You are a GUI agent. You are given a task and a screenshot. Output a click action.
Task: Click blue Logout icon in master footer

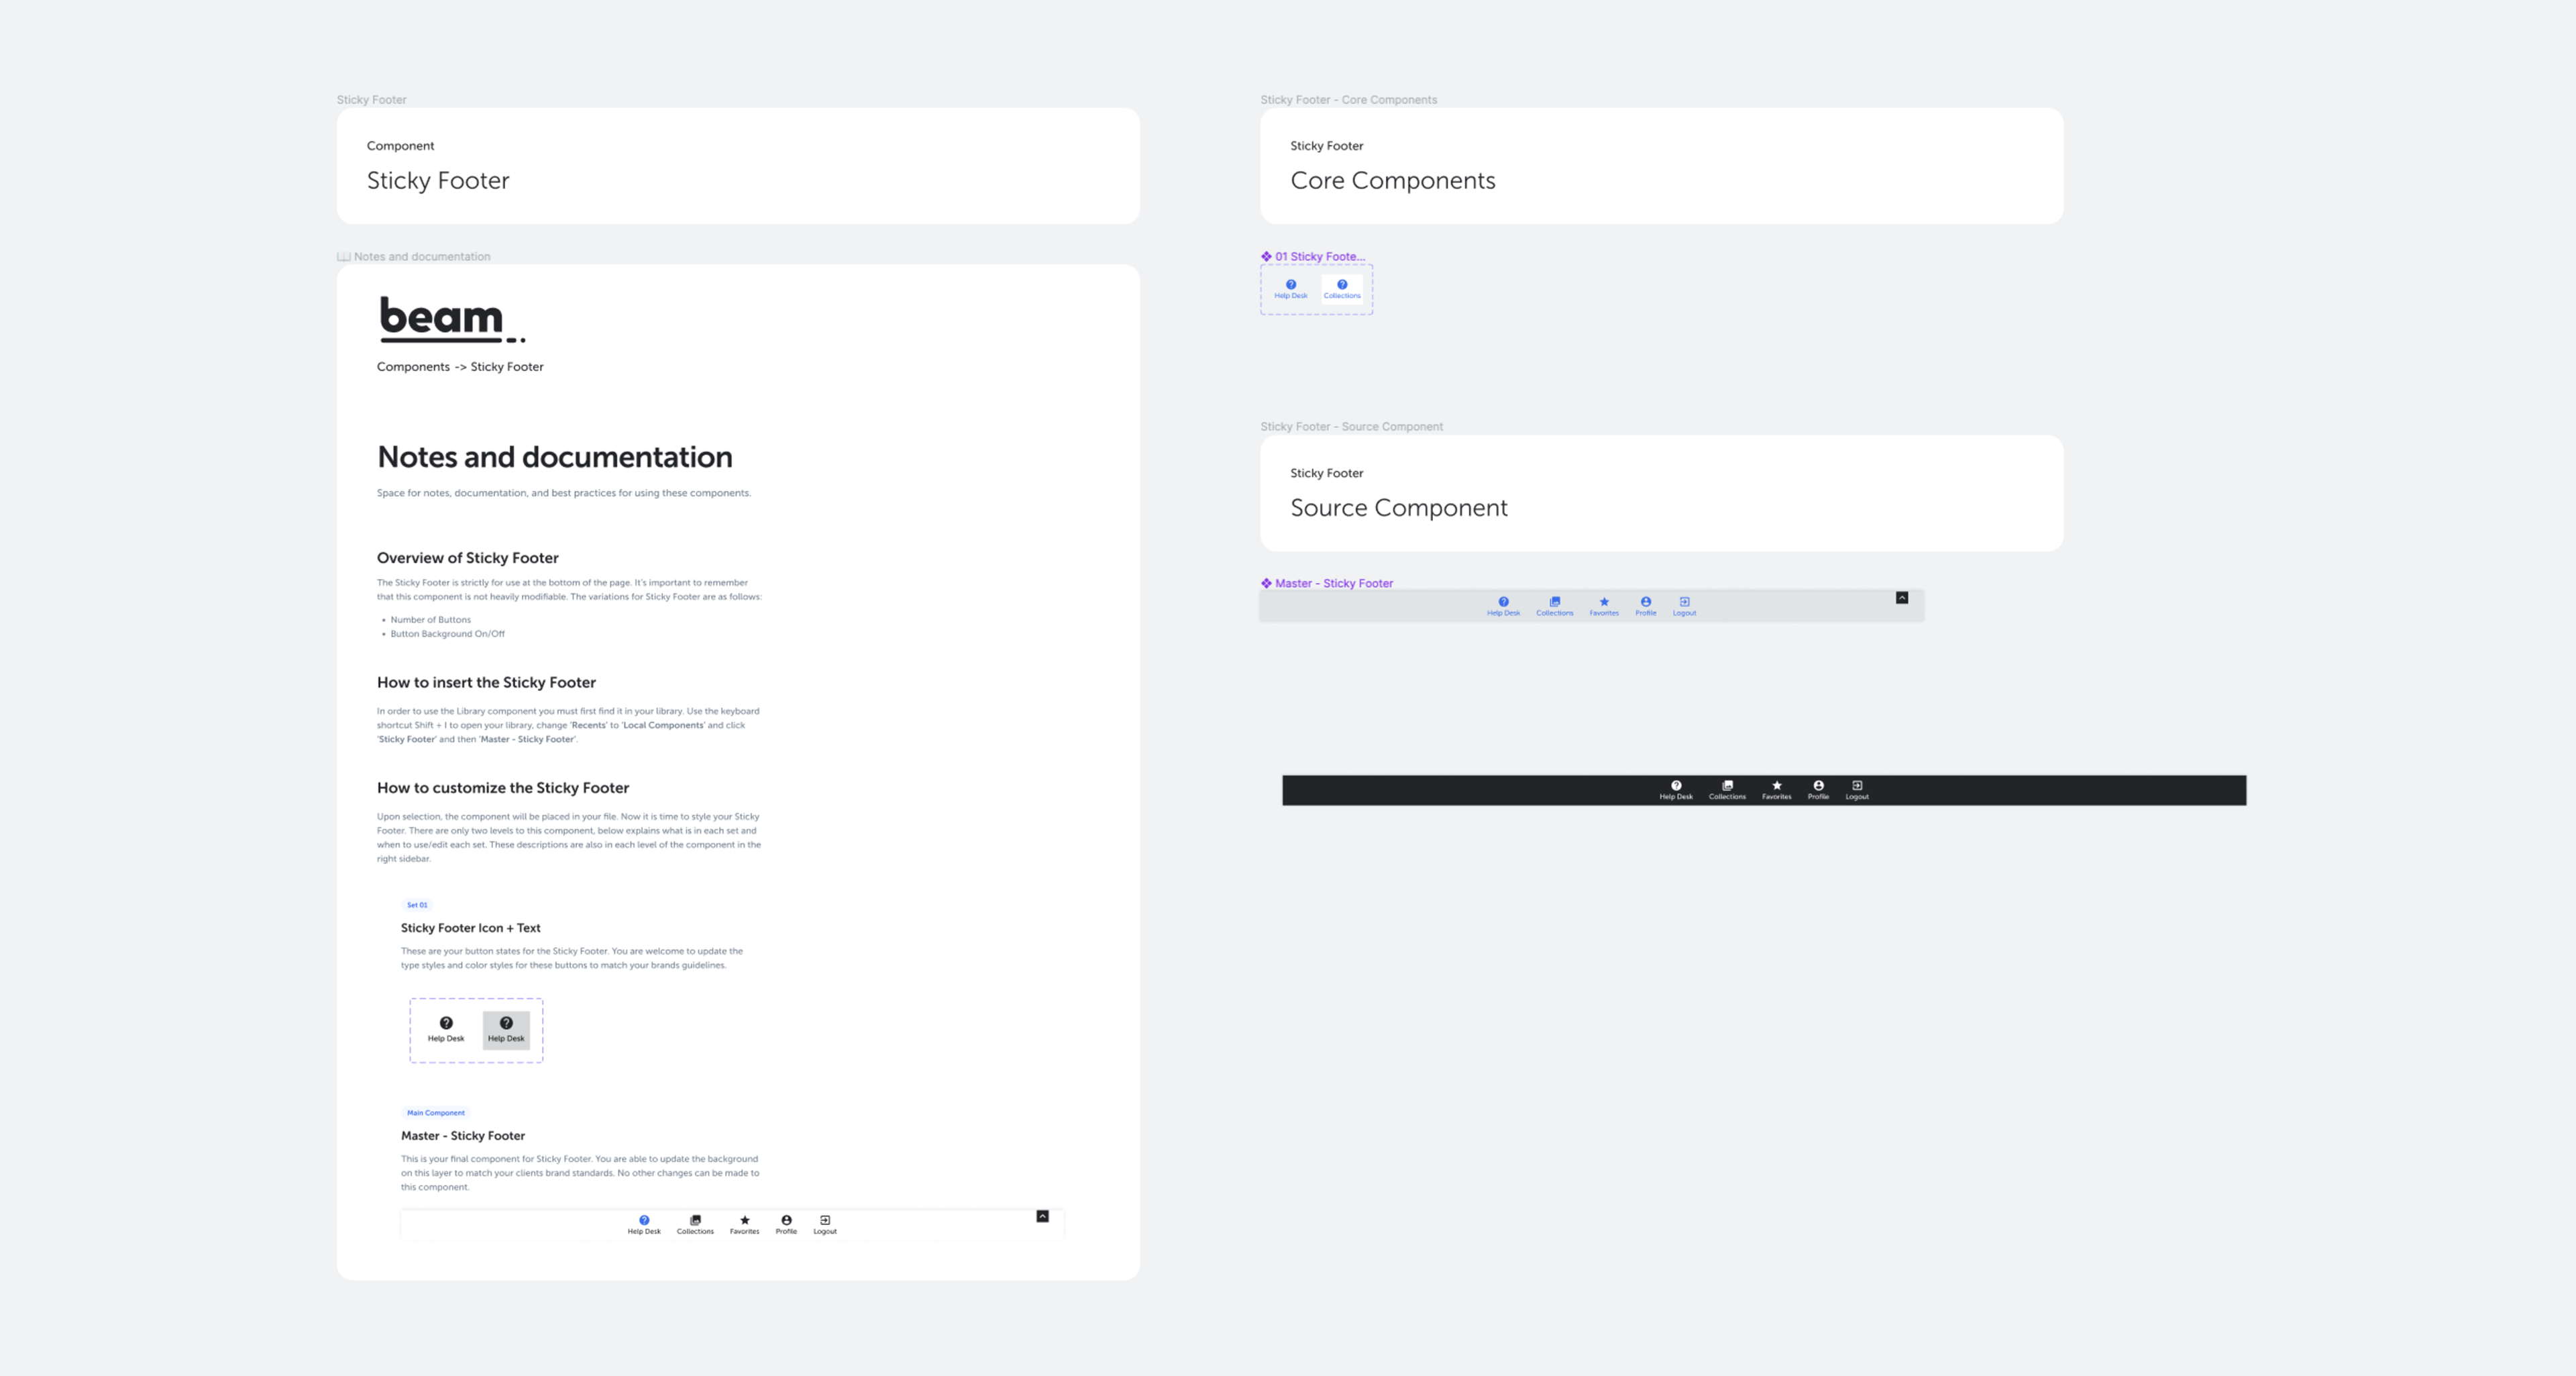pyautogui.click(x=1684, y=602)
